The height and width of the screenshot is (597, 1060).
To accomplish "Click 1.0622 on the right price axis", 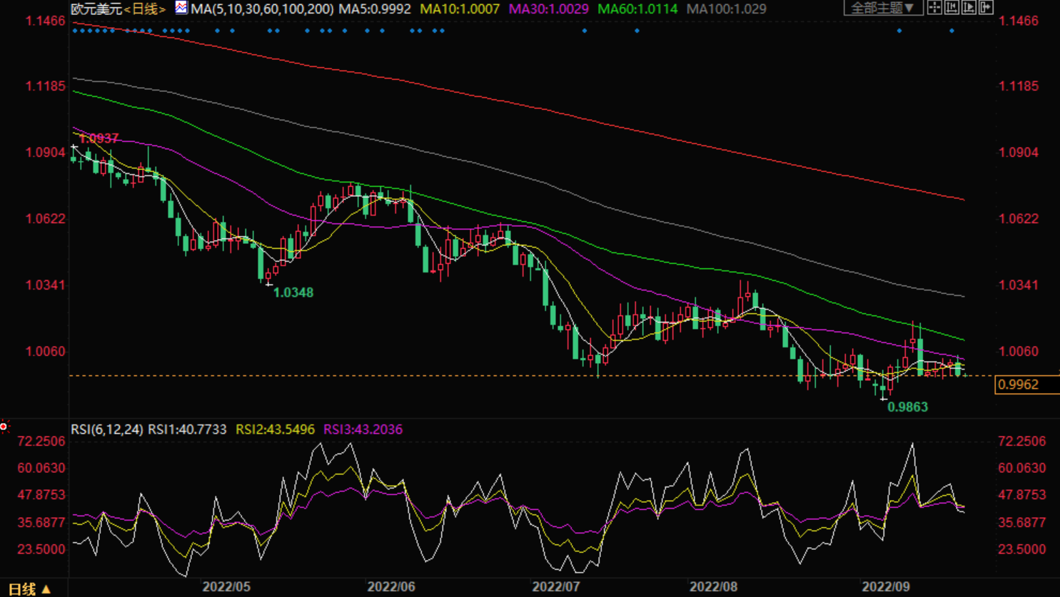I will (1019, 219).
